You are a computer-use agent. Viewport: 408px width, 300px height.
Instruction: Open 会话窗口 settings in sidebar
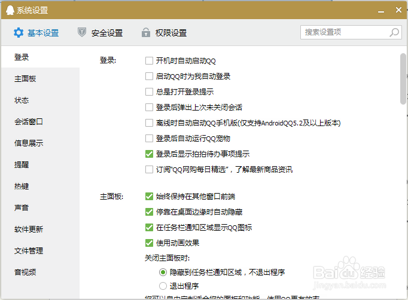[x=40, y=122]
